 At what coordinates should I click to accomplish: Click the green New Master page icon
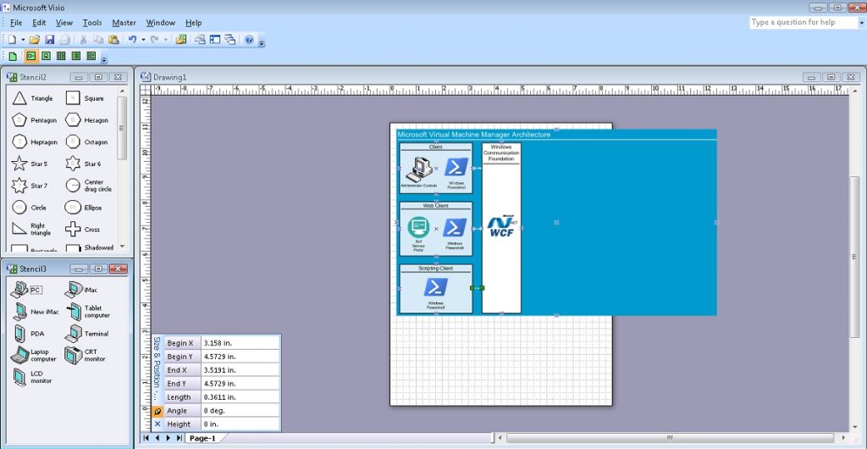pos(13,56)
